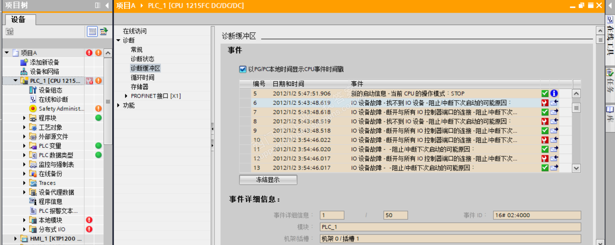Image resolution: width=615 pixels, height=245 pixels.
Task: Select 常规 under 诊断
Action: [x=137, y=50]
